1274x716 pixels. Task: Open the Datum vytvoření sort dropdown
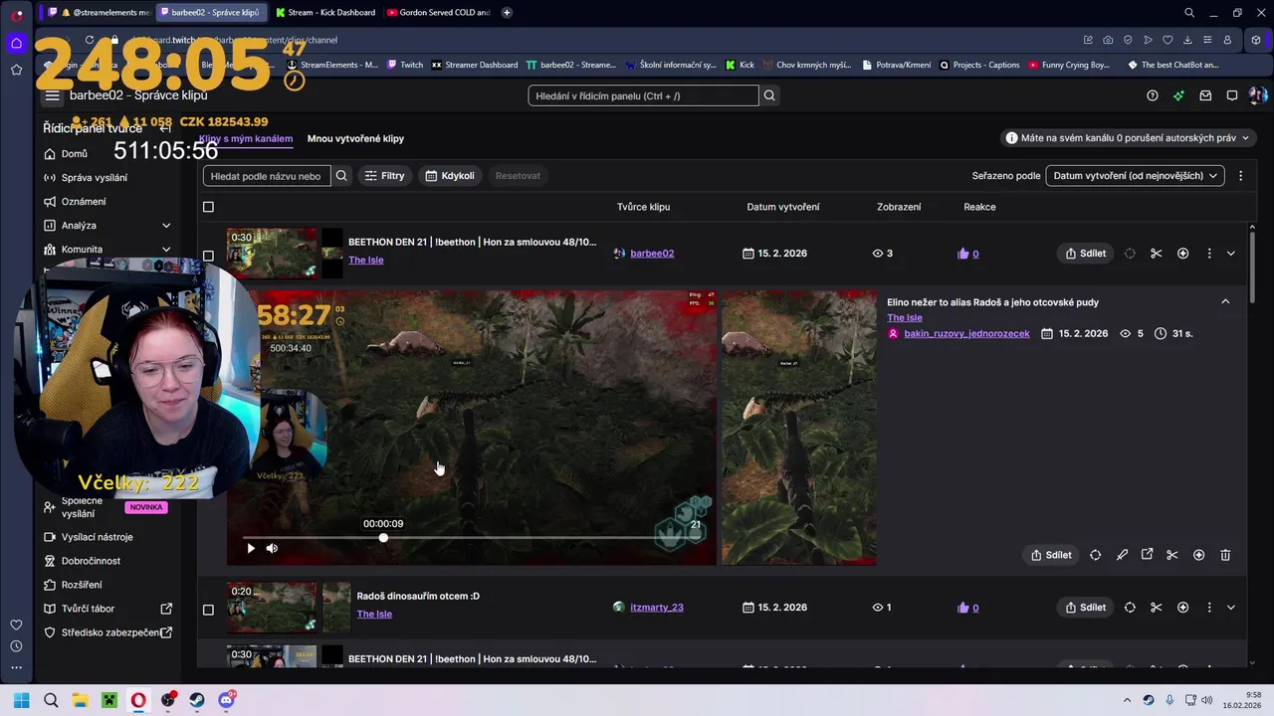1135,176
